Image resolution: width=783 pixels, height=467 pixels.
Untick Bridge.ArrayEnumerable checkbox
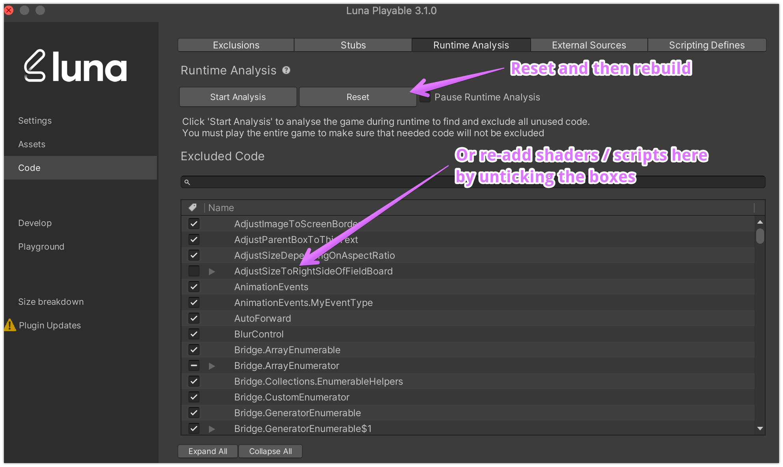[x=194, y=350]
